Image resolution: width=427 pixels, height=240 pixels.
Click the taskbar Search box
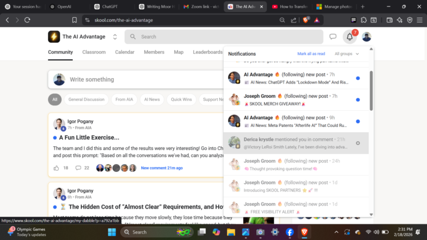[x=157, y=232]
